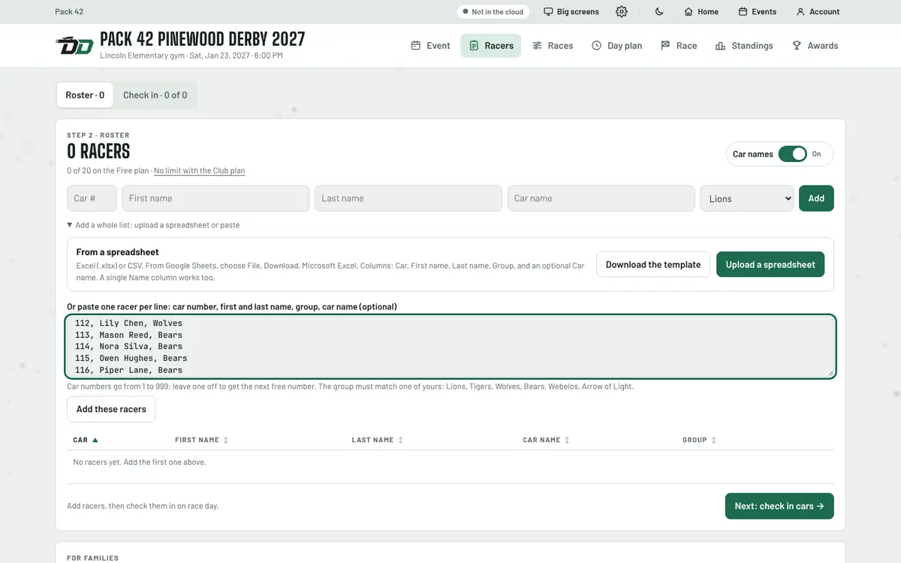Sort by Last Name column
The width and height of the screenshot is (901, 563).
point(378,440)
